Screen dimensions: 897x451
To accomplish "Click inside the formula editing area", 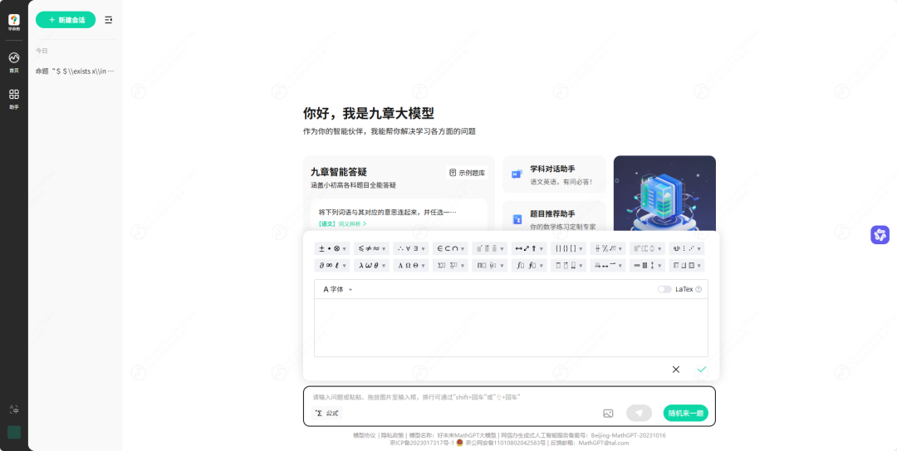I will [x=511, y=327].
